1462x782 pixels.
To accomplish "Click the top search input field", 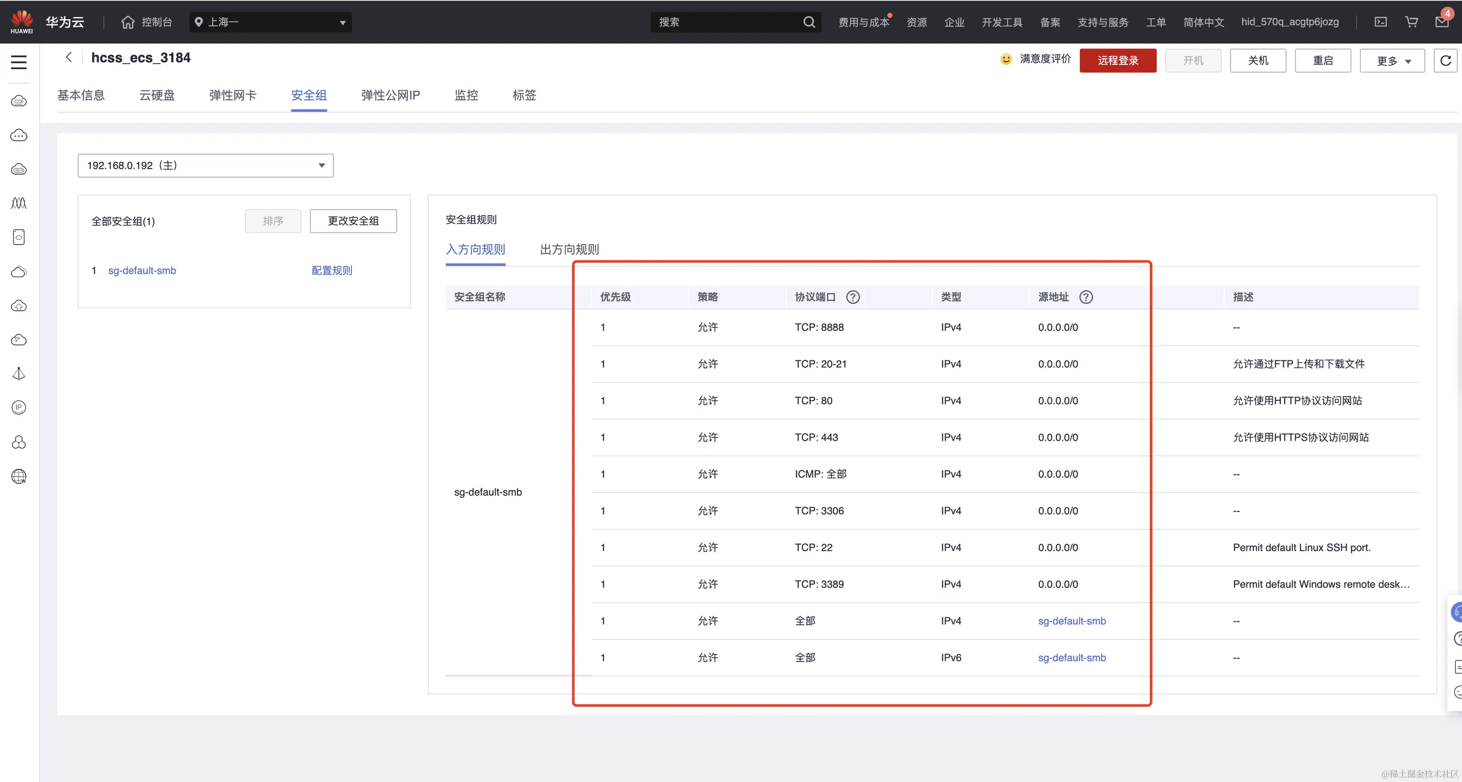I will [x=727, y=22].
